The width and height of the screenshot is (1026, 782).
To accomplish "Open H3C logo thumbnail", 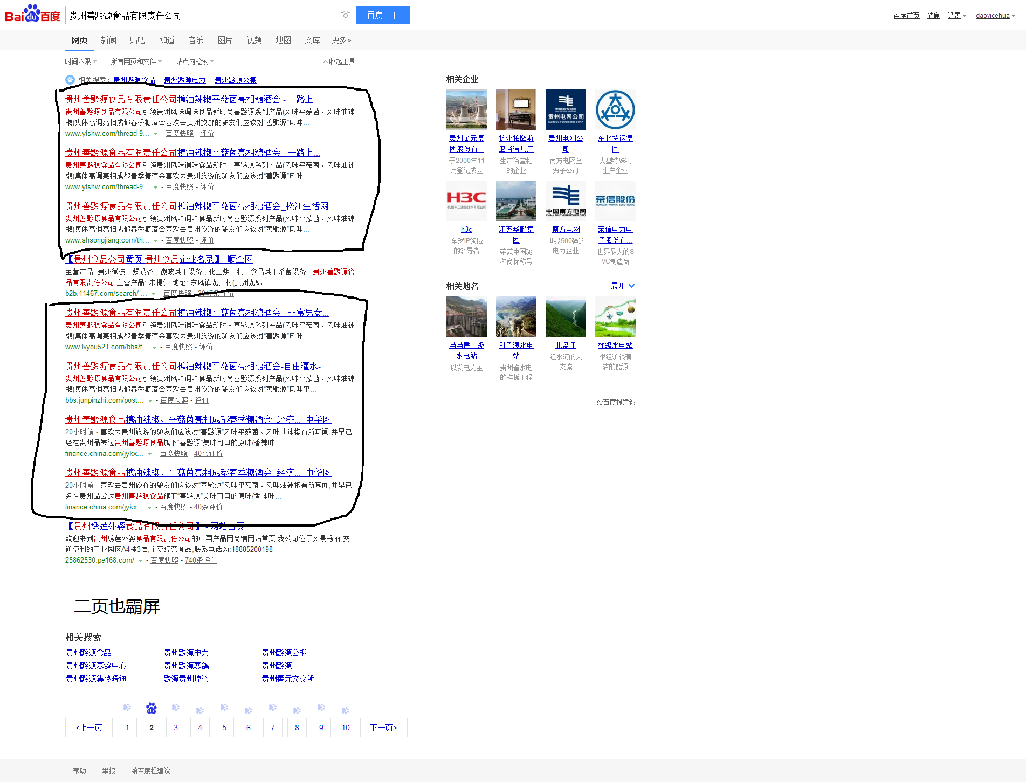I will [466, 200].
